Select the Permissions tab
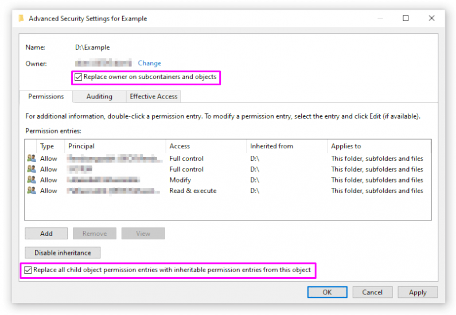The width and height of the screenshot is (456, 315). (x=46, y=97)
